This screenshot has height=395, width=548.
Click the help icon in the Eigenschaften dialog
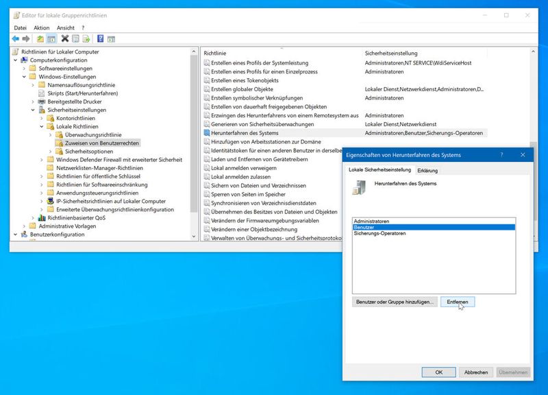coord(502,155)
